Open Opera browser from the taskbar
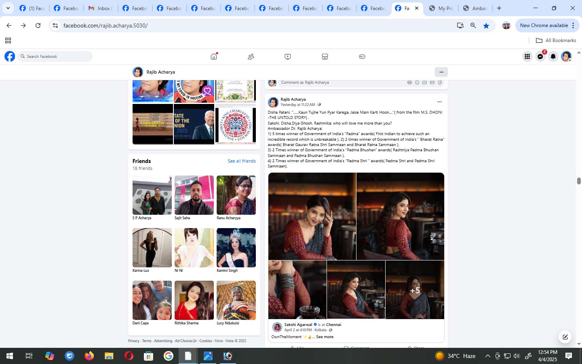The height and width of the screenshot is (364, 582). tap(129, 356)
